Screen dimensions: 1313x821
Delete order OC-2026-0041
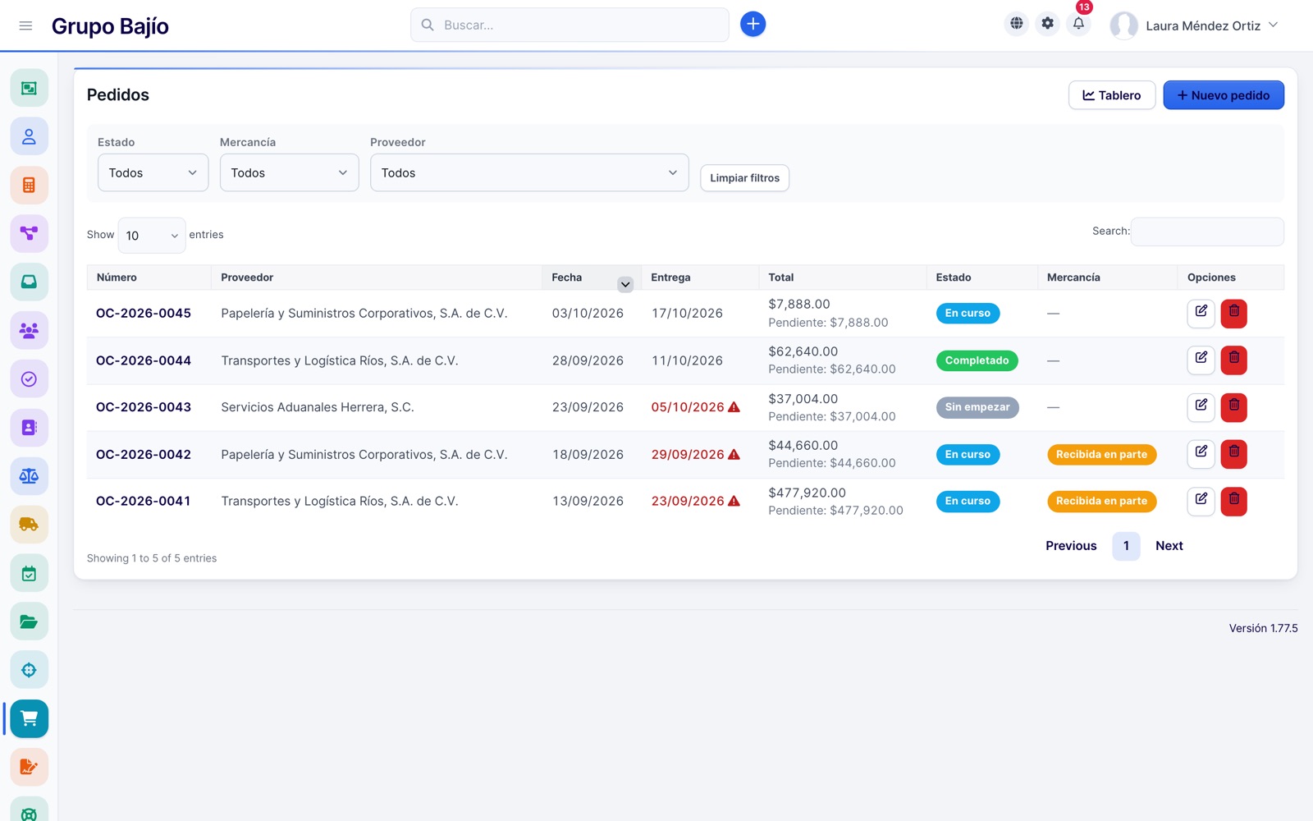[x=1233, y=501]
